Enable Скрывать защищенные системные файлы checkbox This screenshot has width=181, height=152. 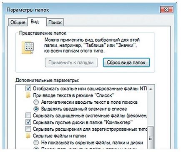pos(28,115)
